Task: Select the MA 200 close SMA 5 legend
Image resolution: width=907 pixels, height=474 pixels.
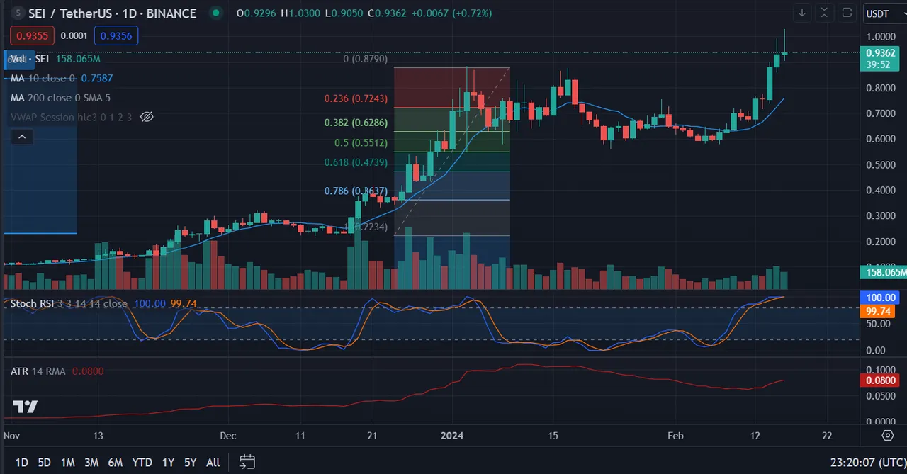Action: [60, 98]
